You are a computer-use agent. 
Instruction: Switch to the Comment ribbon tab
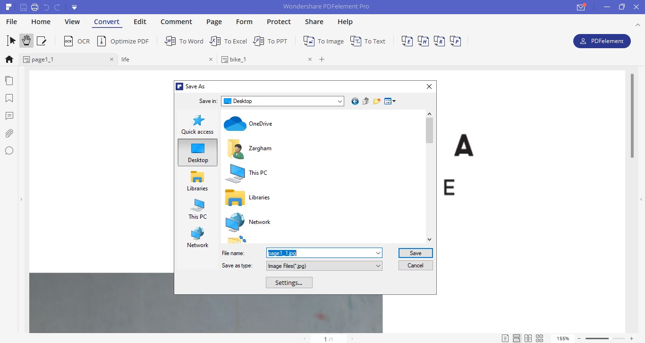click(176, 22)
